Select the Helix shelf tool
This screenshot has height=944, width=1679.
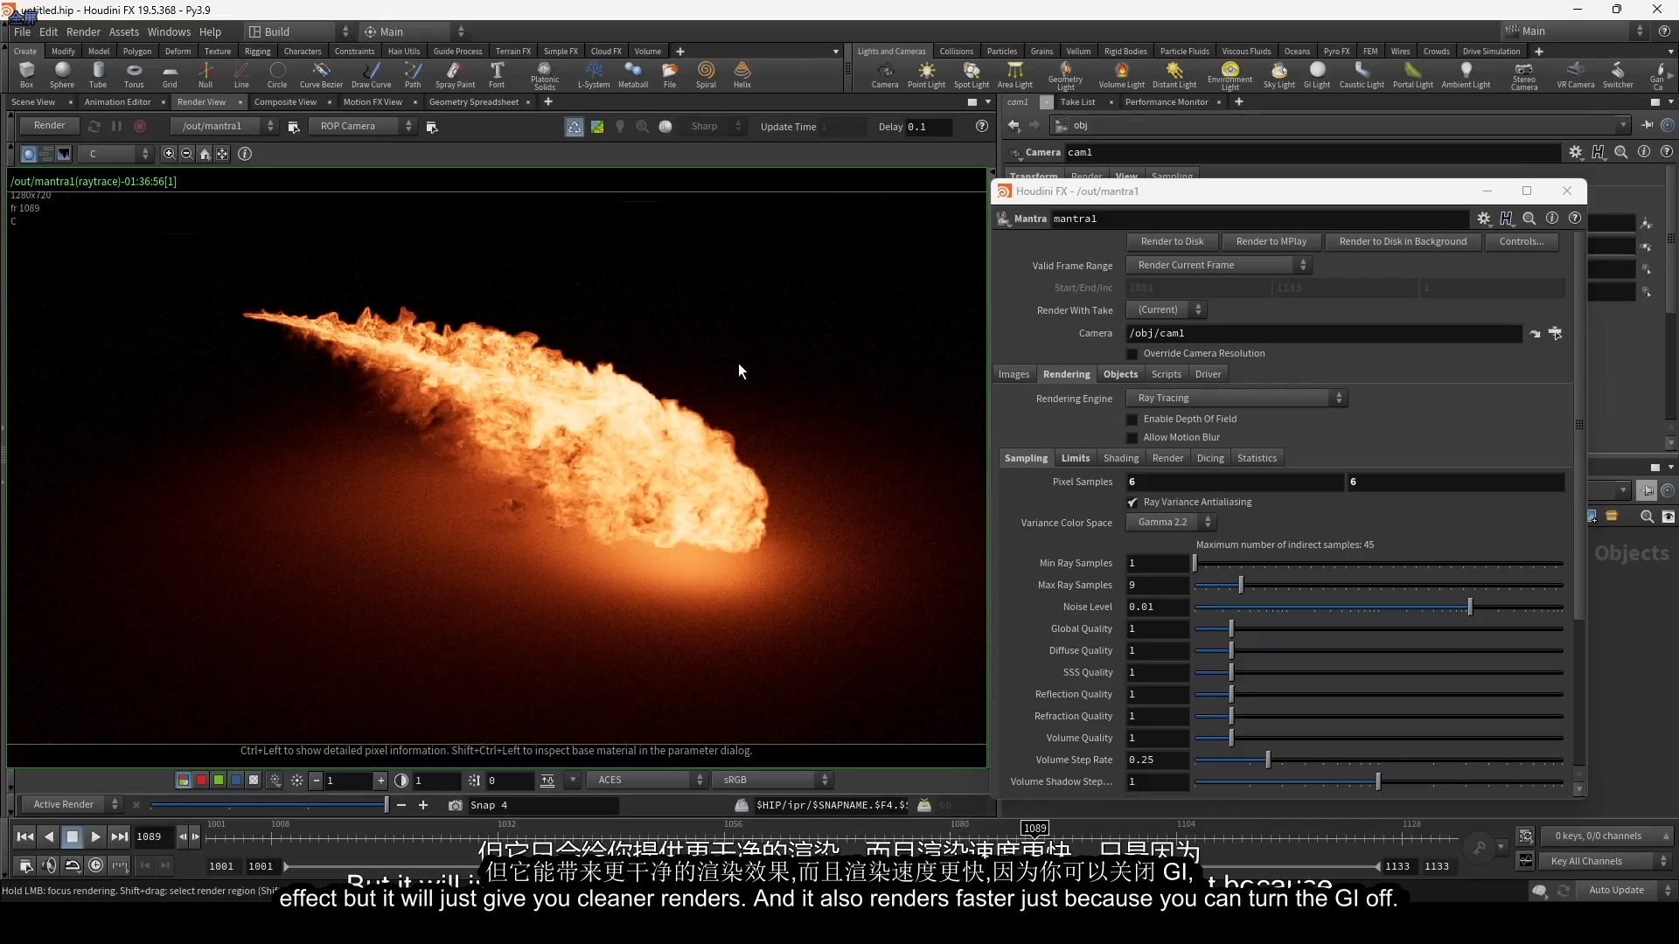click(x=742, y=74)
